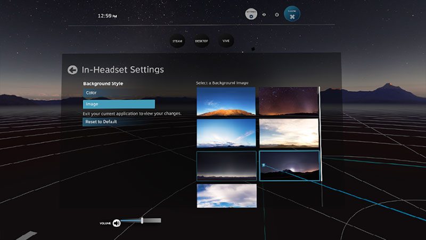Select Image background style
The height and width of the screenshot is (240, 426).
click(119, 104)
